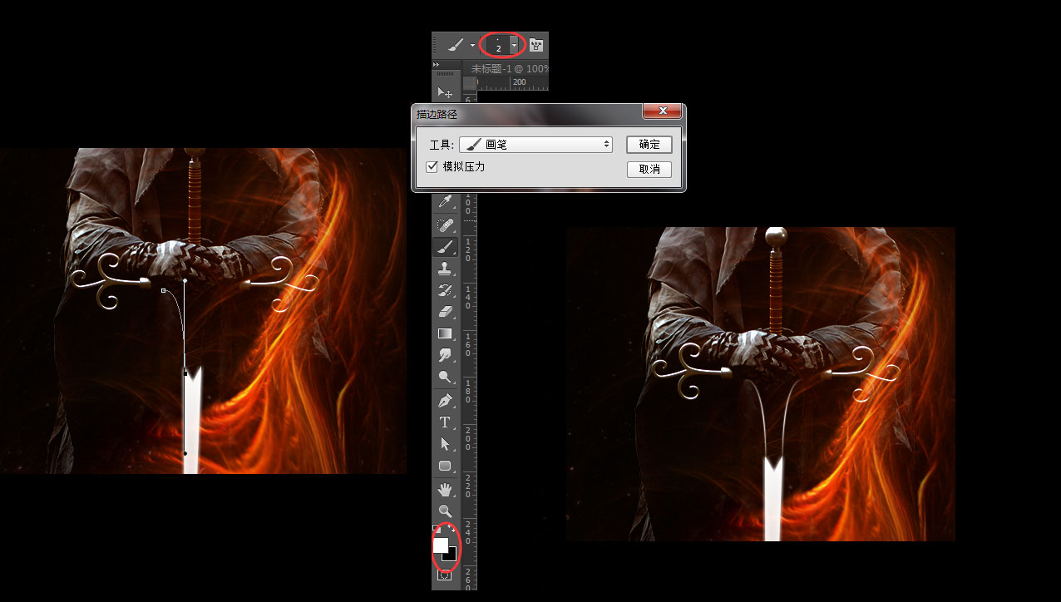
Task: Toggle the brush panel icon in options bar
Action: [536, 45]
